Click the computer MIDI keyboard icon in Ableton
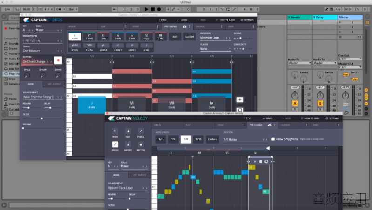Viewport: 372px width, 210px height. coord(331,9)
